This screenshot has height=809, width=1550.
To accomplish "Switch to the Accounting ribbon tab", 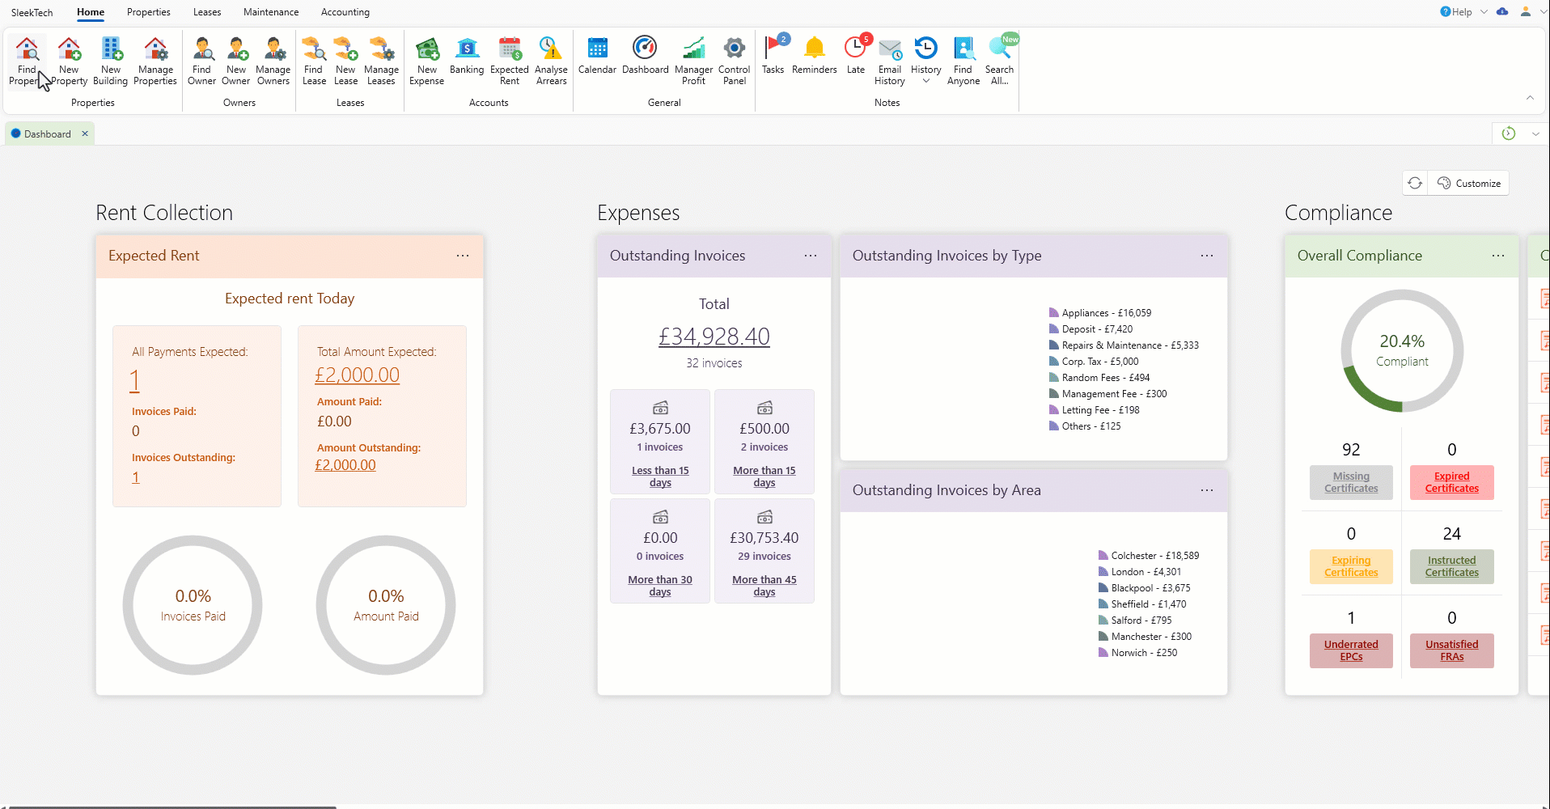I will point(345,12).
